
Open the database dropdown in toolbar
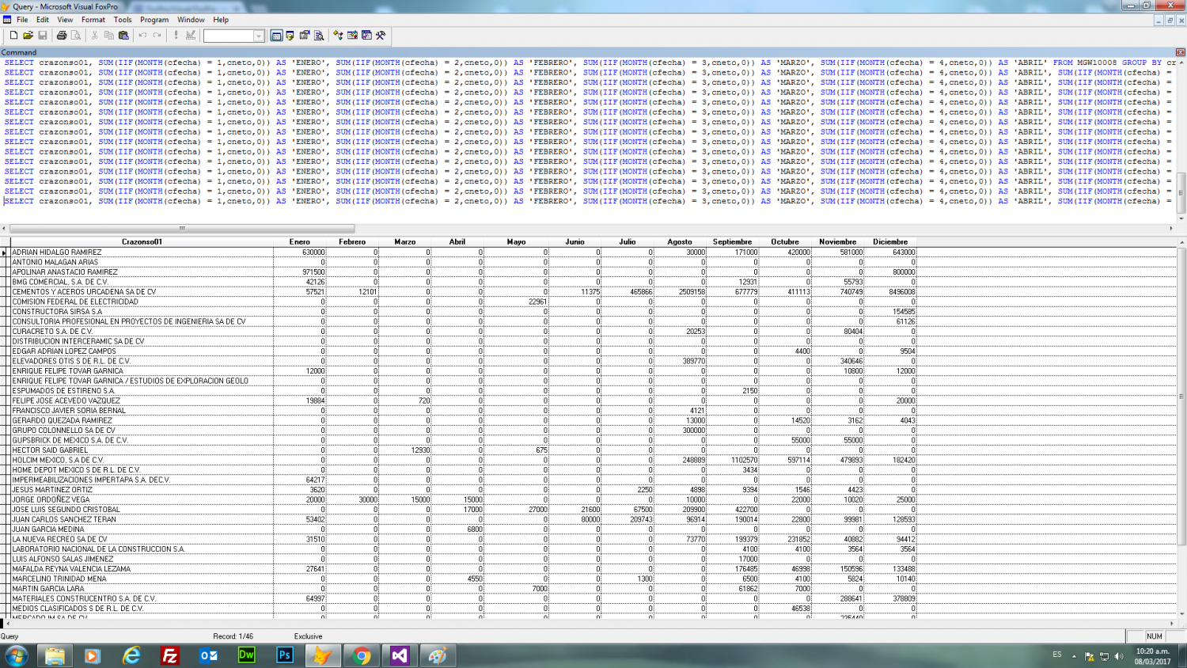pos(259,36)
